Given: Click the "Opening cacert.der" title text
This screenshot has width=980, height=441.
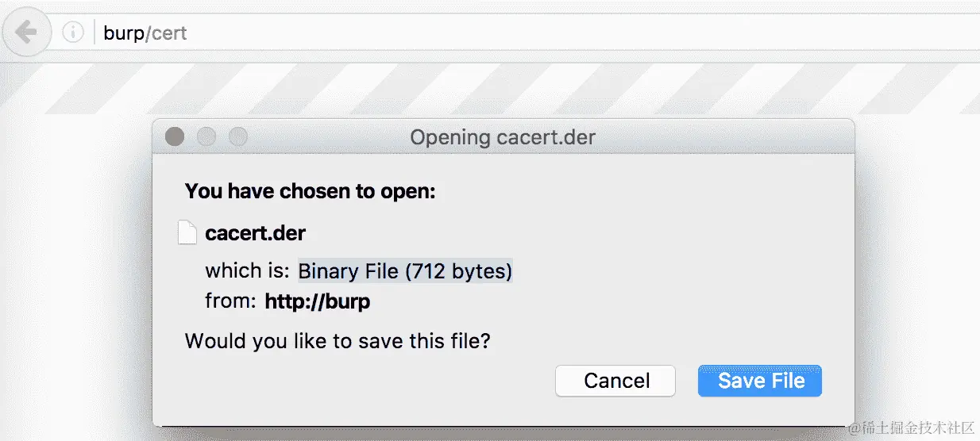Looking at the screenshot, I should point(503,137).
